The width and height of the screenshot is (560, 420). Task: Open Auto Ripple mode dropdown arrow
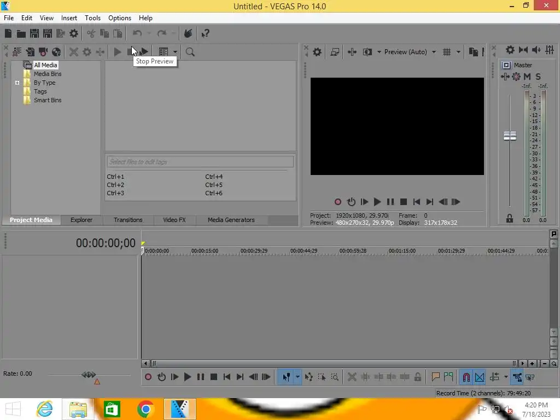(x=506, y=377)
